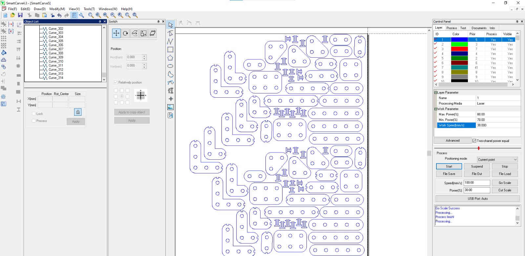Enable the Process checkbox in object panel
The image size is (525, 256).
[34, 121]
